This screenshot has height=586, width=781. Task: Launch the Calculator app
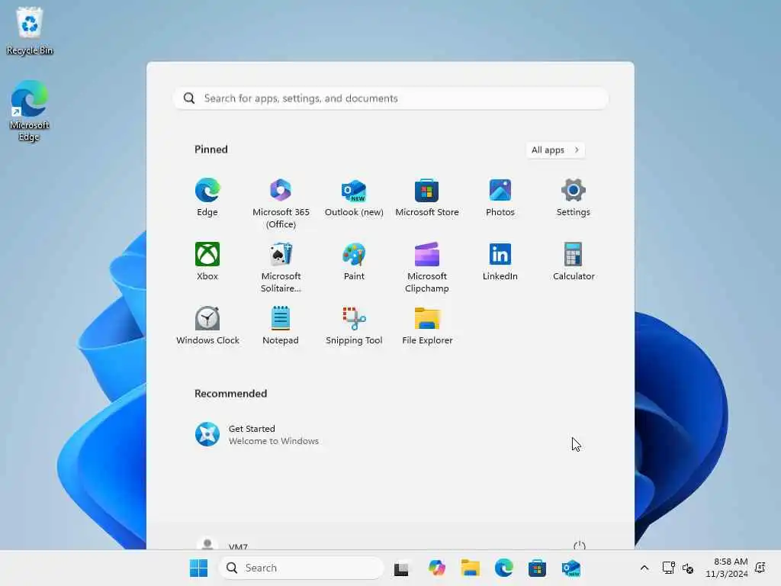[574, 262]
